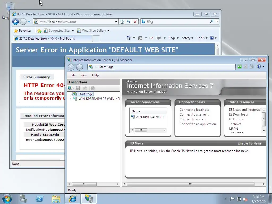
Task: Open Suggested Sites dropdown
Action: tap(59, 31)
